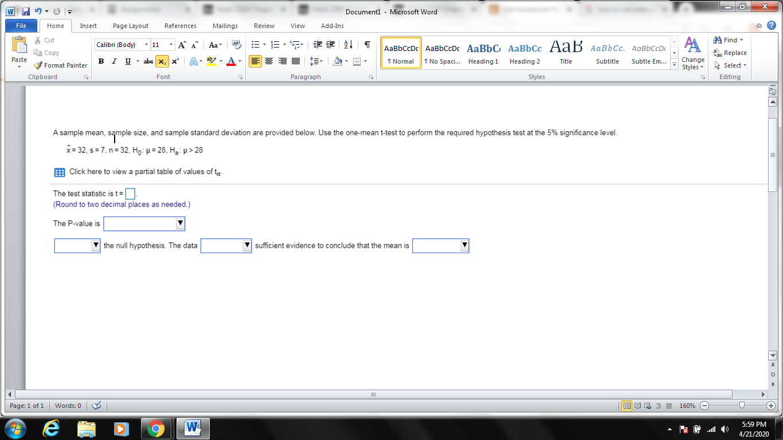
Task: Toggle Show/Hide paragraph marks
Action: coord(367,45)
